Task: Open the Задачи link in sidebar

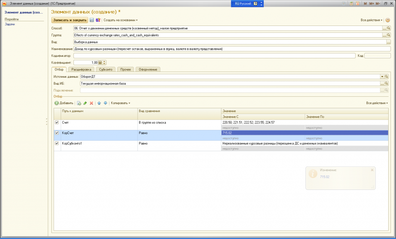Action: click(10, 24)
